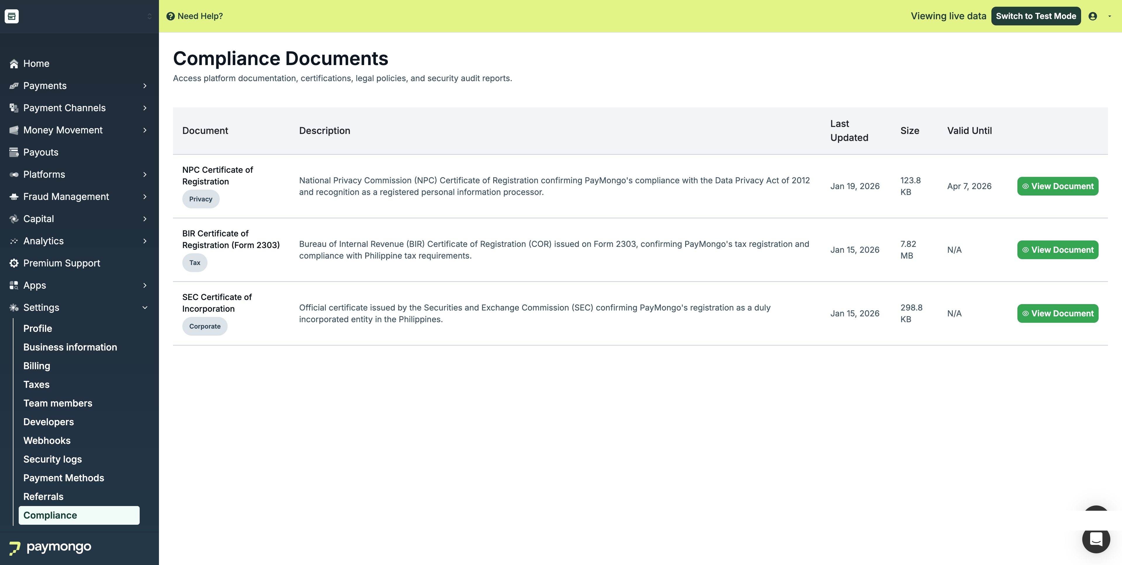Viewport: 1122px width, 565px height.
Task: View the NPC Certificate document
Action: tap(1057, 186)
